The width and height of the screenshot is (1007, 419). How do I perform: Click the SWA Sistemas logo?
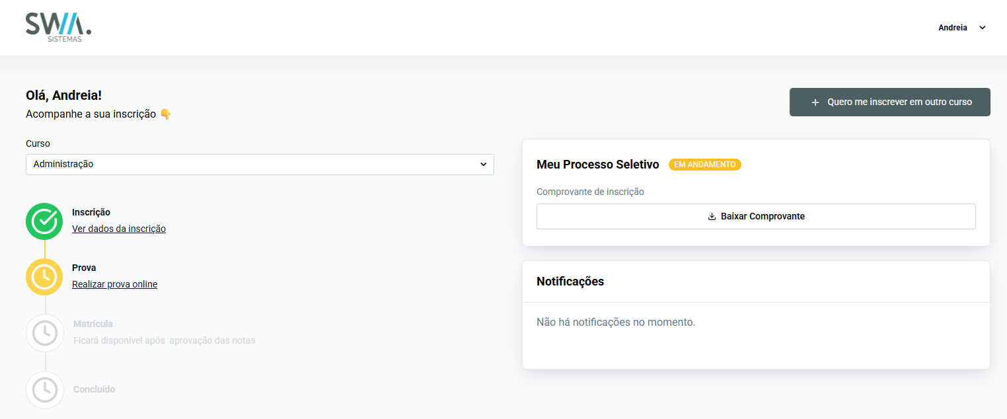(x=58, y=27)
